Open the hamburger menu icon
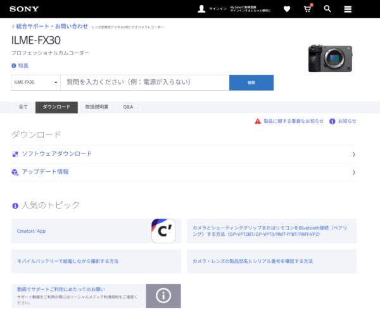The width and height of the screenshot is (380, 317). (x=348, y=10)
